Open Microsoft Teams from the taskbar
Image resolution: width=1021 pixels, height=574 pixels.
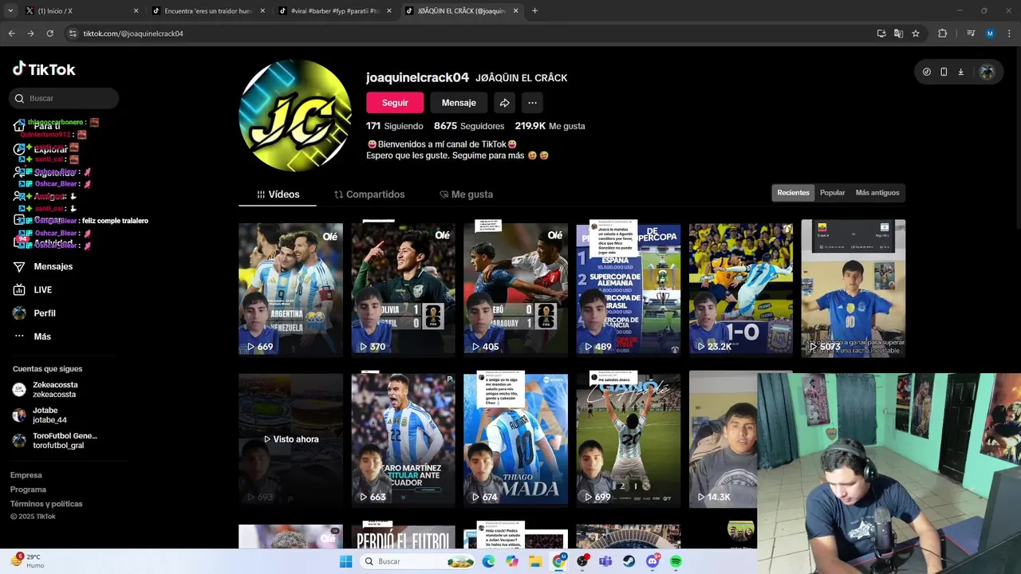pyautogui.click(x=605, y=561)
